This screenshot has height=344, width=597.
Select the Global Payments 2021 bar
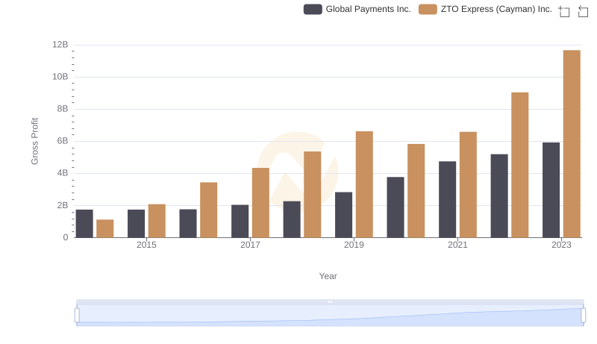click(x=447, y=199)
